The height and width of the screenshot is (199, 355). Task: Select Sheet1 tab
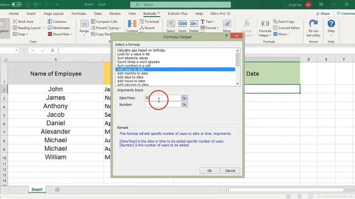click(x=37, y=189)
